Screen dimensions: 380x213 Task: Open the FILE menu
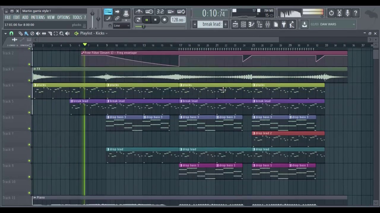tap(8, 17)
